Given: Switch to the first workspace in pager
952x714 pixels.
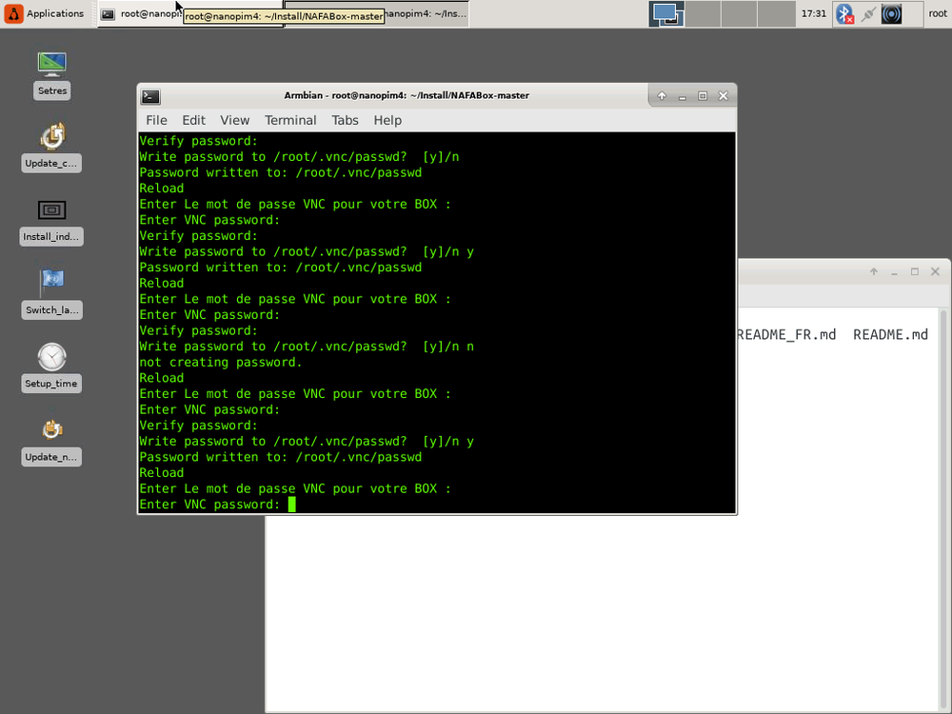Looking at the screenshot, I should click(x=666, y=14).
